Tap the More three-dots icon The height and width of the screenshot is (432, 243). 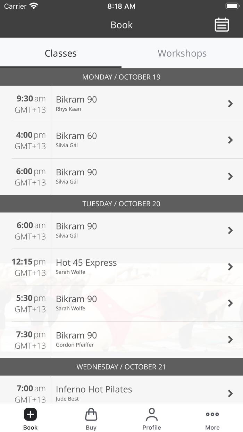point(212,414)
